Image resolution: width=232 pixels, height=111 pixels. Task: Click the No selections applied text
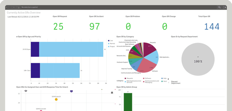(x=30, y=7)
